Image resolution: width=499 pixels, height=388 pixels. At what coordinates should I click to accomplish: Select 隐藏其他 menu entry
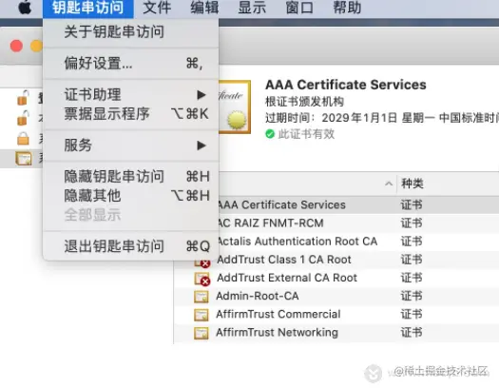131,196
